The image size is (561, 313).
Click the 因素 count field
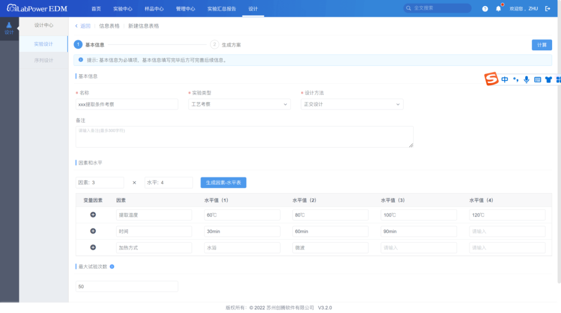point(100,182)
